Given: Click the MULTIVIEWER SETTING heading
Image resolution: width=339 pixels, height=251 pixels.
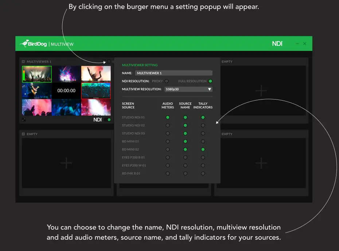Looking at the screenshot, I should [140, 65].
